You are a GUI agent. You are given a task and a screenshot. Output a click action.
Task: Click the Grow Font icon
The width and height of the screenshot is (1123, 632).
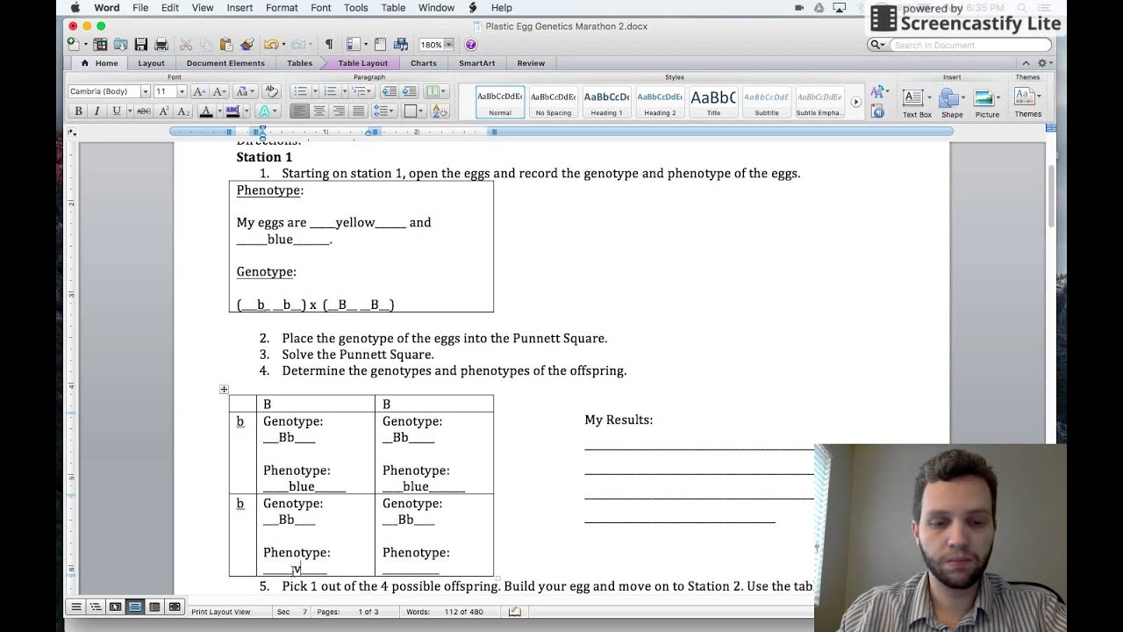click(x=198, y=91)
